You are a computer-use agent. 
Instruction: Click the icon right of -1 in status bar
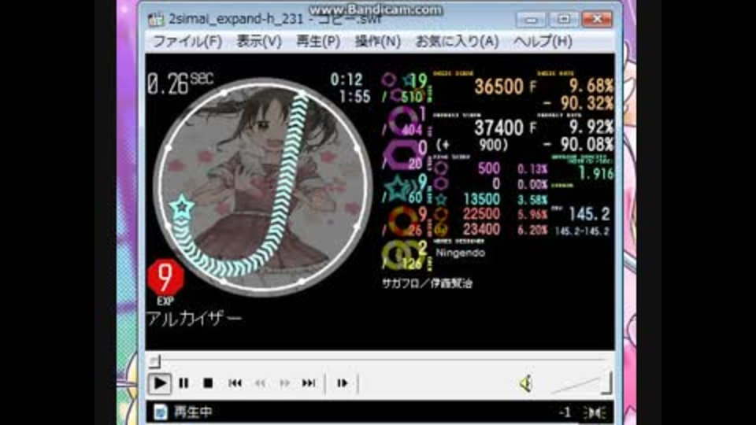pyautogui.click(x=595, y=412)
